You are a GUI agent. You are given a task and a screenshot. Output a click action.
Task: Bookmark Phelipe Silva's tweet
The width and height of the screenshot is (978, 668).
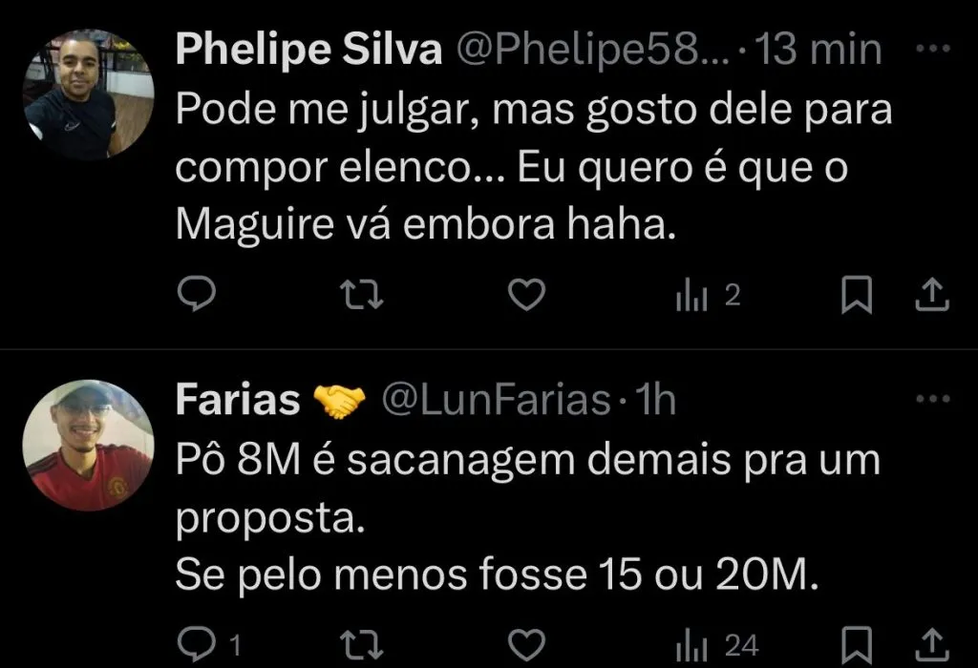tap(856, 298)
